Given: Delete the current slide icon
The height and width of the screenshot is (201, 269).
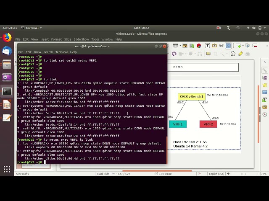Looking at the screenshot, I should pyautogui.click(x=255, y=46).
